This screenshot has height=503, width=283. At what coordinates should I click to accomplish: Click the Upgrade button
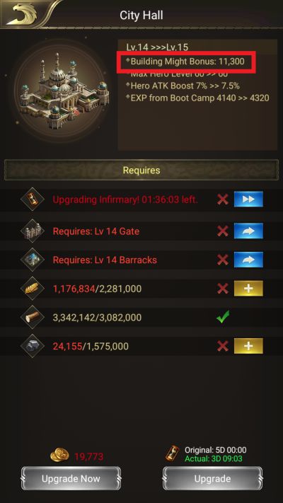(212, 479)
